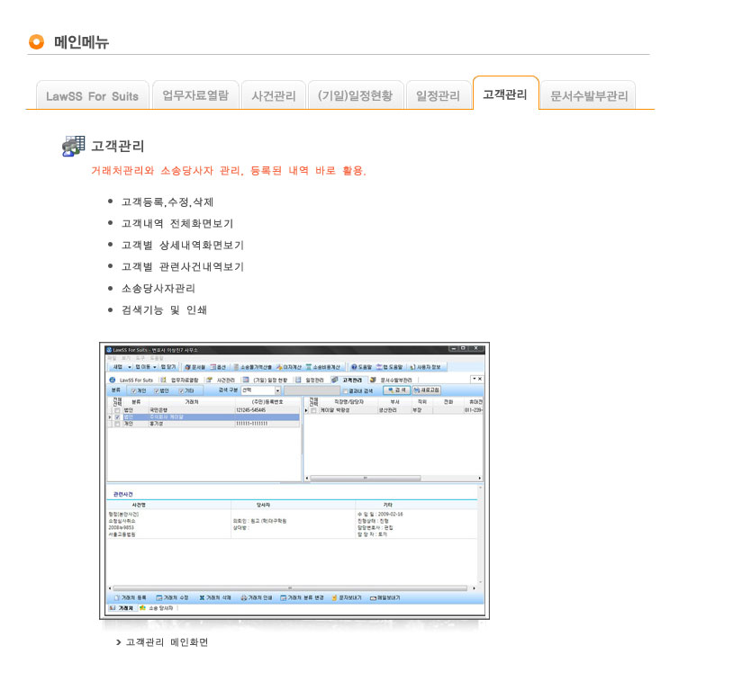This screenshot has width=733, height=690.
Task: Click the bottom horizontal scrollbar of 관련사건
Action: (292, 588)
